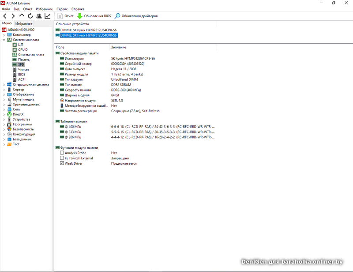
Task: Expand the Хранение данных tree node
Action: click(4, 105)
